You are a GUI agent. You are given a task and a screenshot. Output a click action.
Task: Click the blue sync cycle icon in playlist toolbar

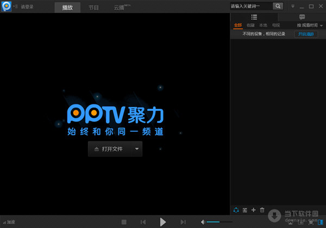[236, 210]
